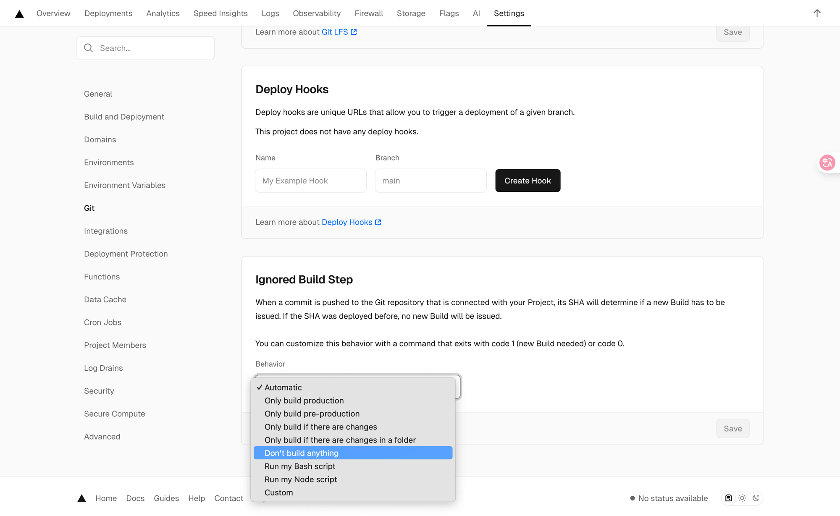Click the footer Vercel triangle logo
Screen dimensions: 840x516
pyautogui.click(x=82, y=498)
